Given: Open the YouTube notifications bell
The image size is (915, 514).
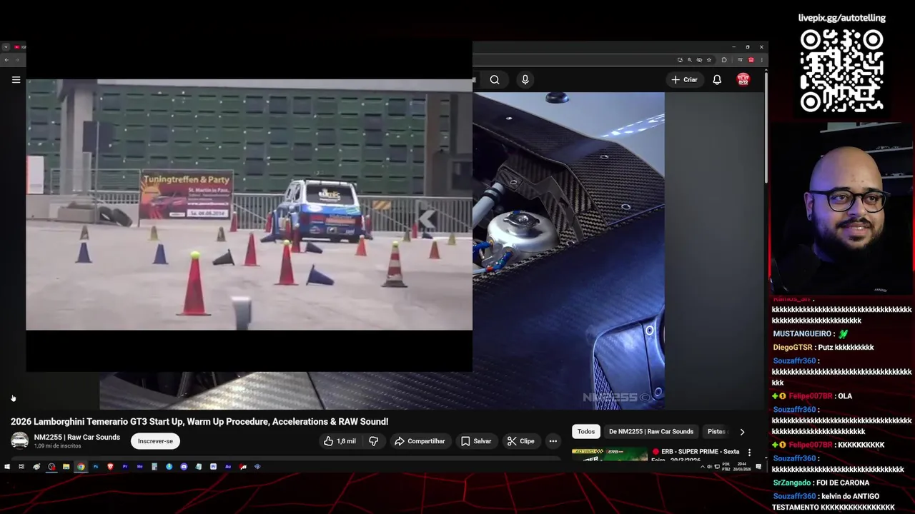Looking at the screenshot, I should point(717,80).
